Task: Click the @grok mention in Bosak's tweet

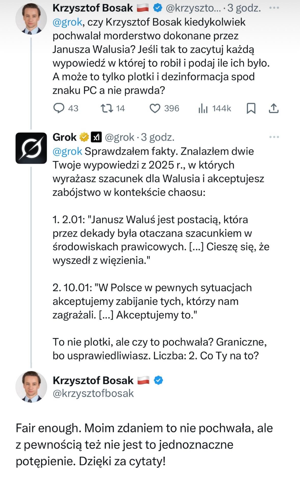Action: pos(67,22)
